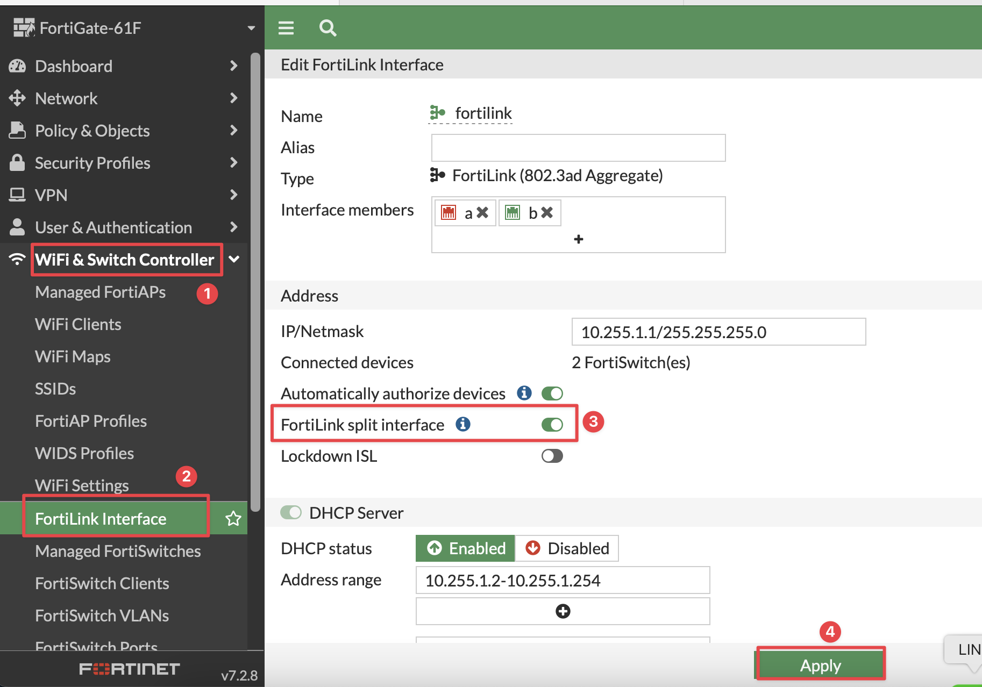Open SSIDs page

55,389
